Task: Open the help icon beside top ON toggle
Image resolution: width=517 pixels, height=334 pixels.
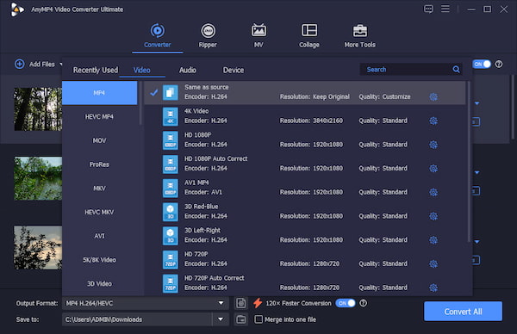Action: (499, 65)
